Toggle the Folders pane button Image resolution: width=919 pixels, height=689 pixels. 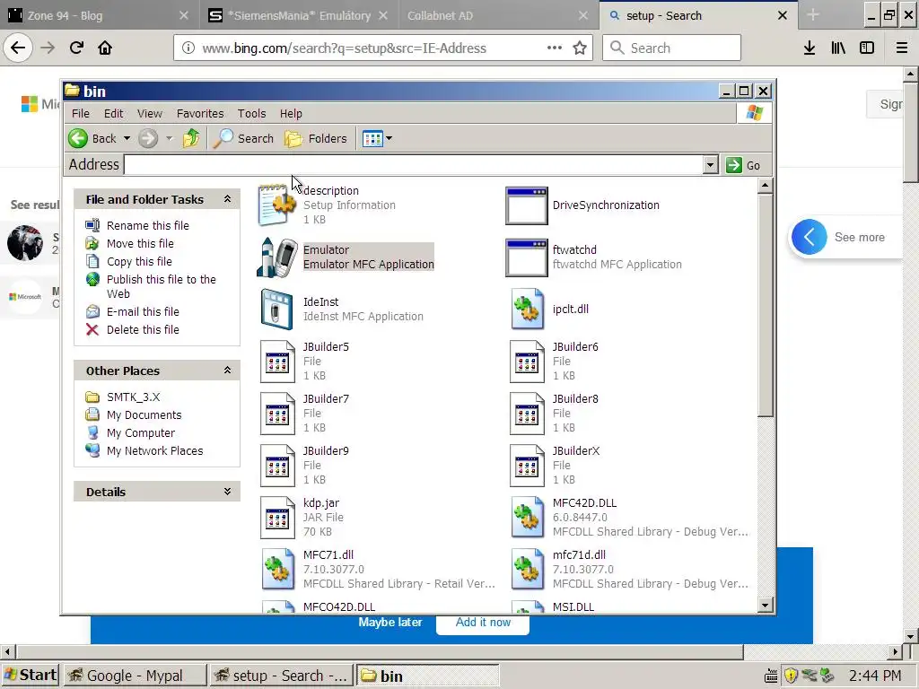click(x=316, y=139)
